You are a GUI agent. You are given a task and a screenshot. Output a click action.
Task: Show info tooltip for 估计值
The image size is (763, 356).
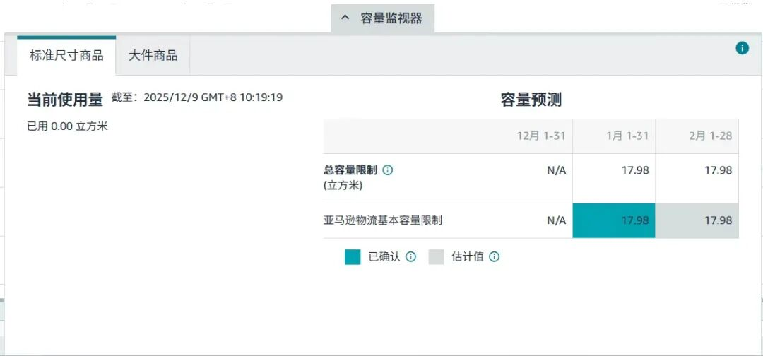494,257
